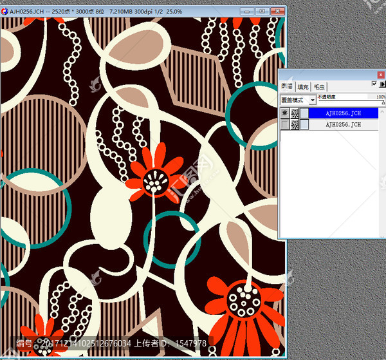Click the light-blue box of the highlighted layer
This screenshot has width=386, height=360.
coord(304,113)
